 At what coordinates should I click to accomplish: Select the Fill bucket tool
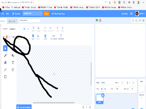(5, 63)
